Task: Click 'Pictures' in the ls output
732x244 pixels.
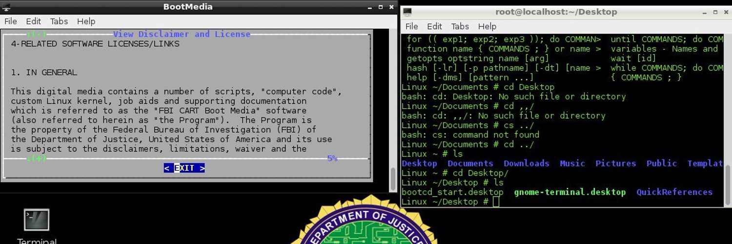Action: pos(616,163)
